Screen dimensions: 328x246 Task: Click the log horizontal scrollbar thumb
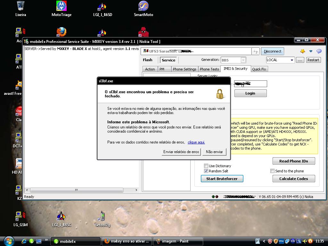(77, 190)
